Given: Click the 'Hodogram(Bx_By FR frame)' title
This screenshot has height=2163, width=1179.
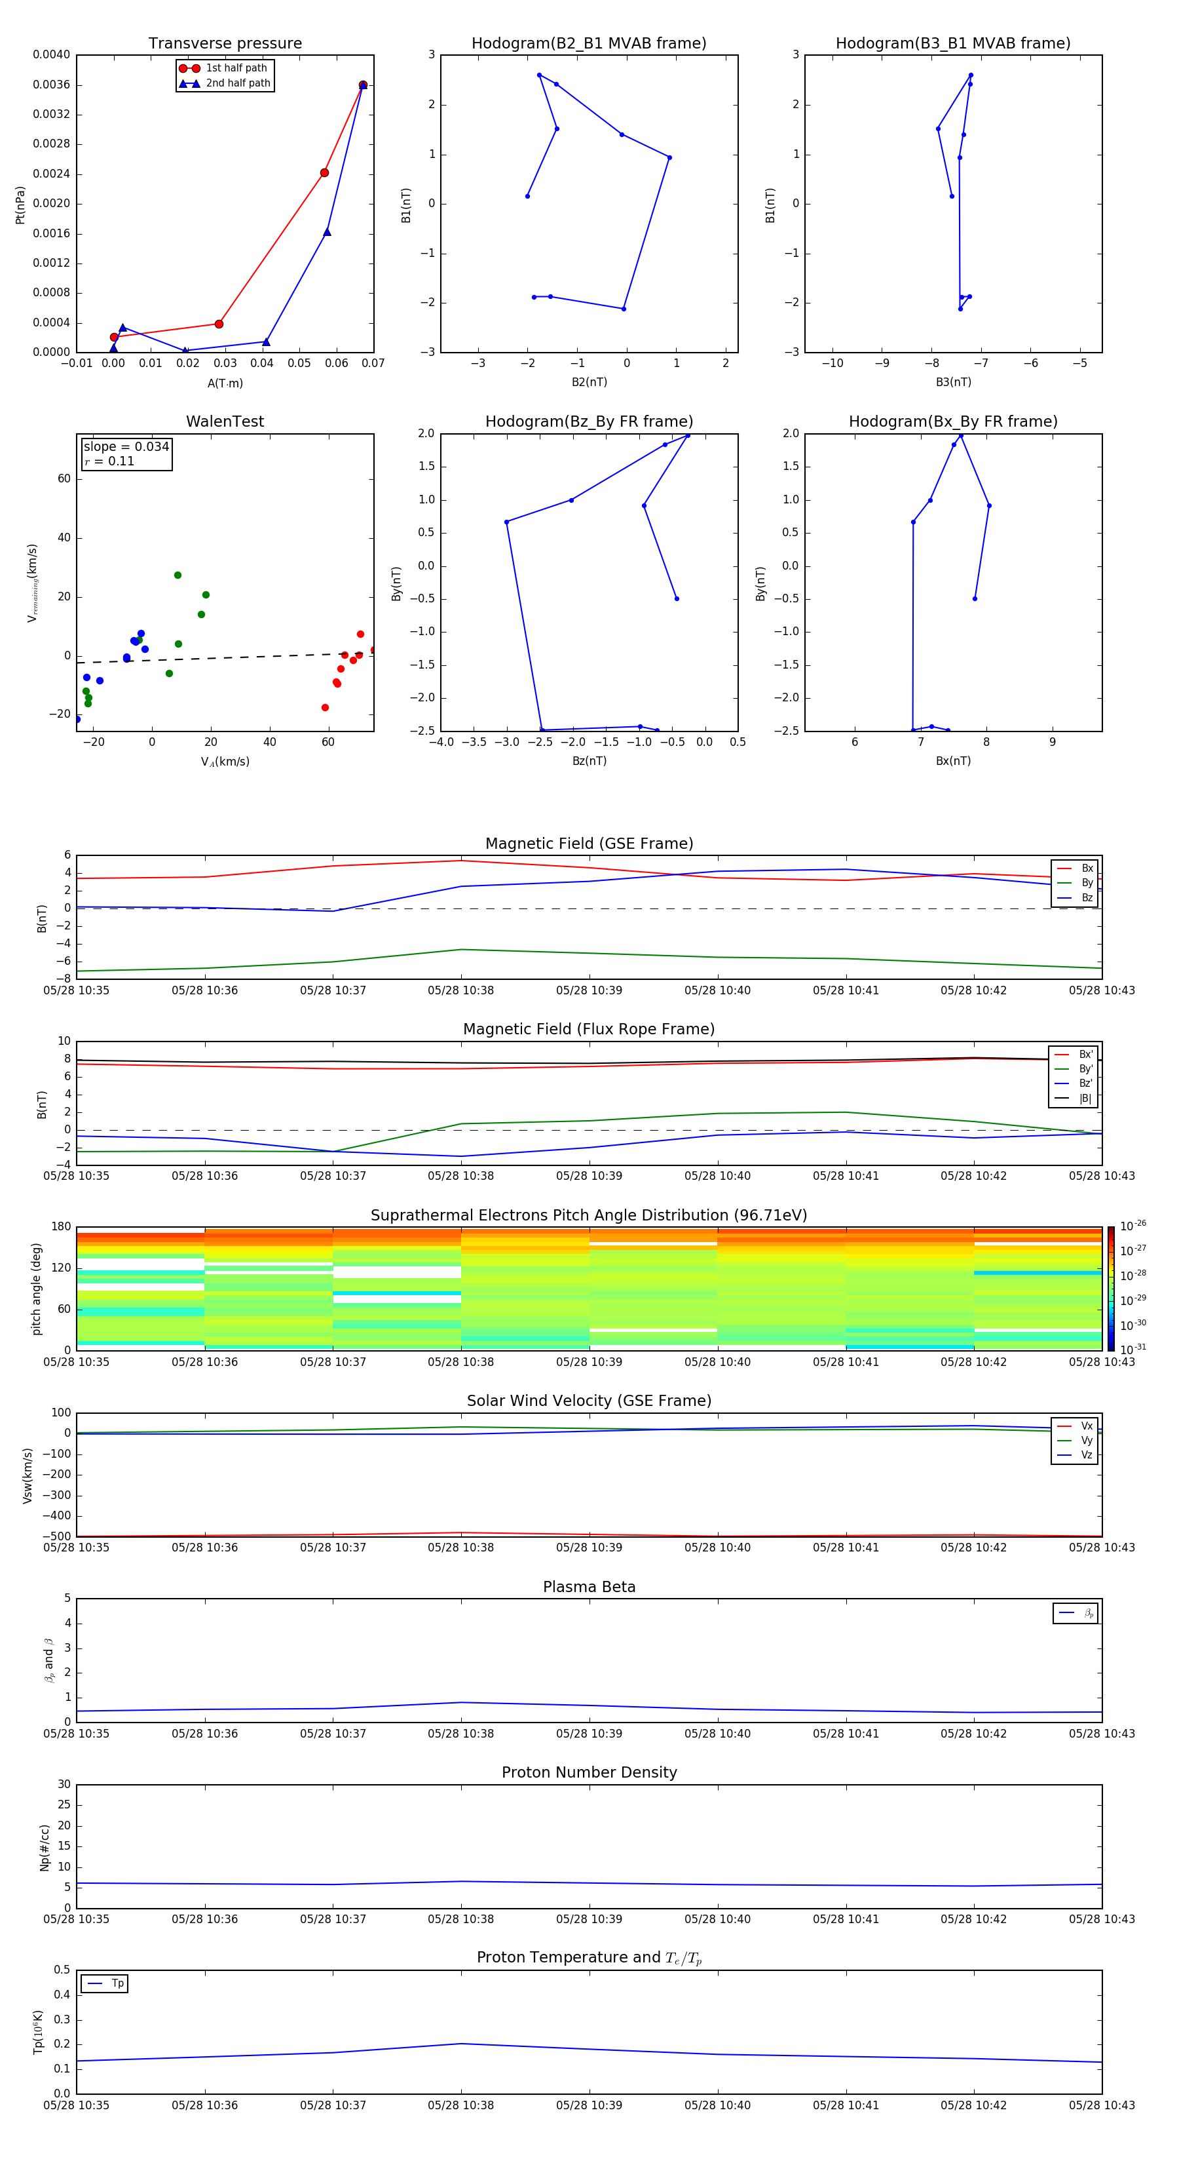Looking at the screenshot, I should coord(953,421).
